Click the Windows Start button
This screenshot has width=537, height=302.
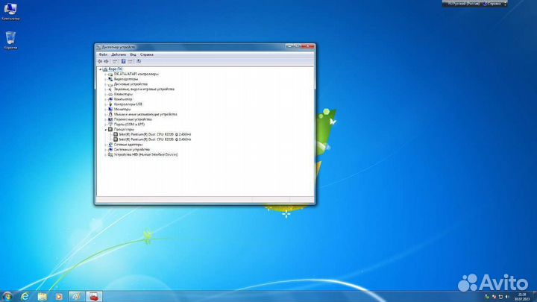(7, 296)
